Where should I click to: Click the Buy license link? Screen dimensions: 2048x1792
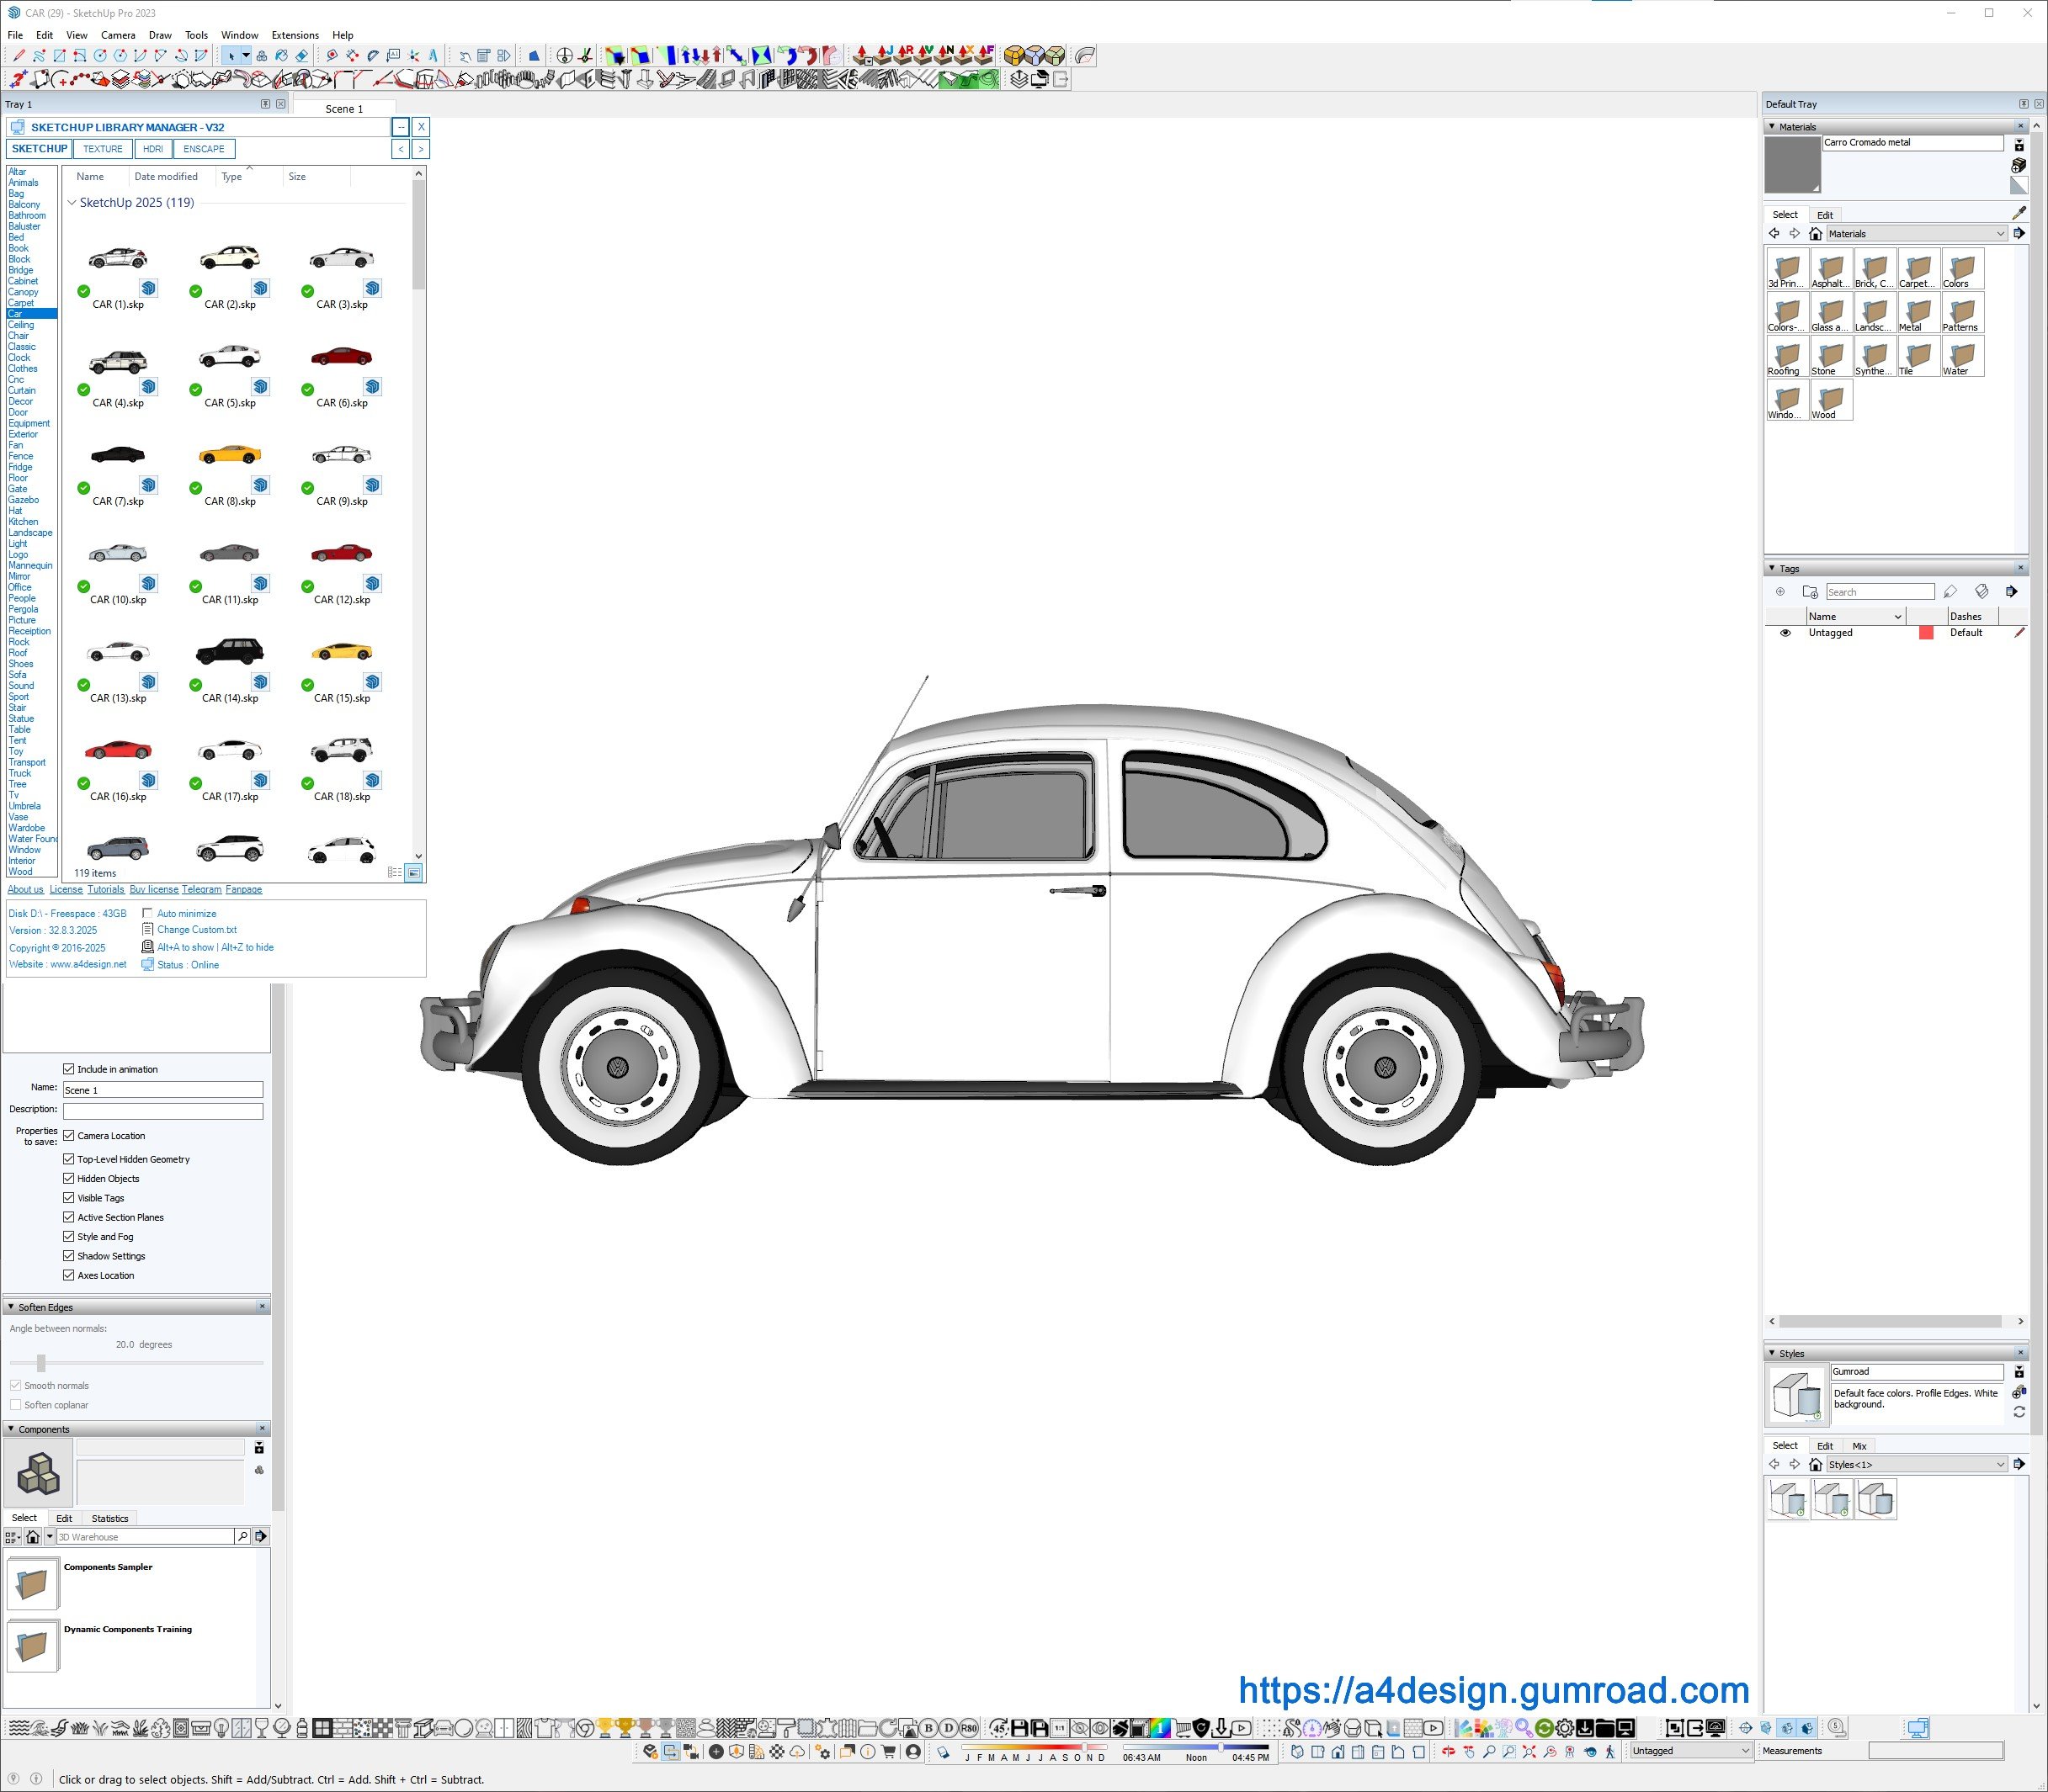154,889
